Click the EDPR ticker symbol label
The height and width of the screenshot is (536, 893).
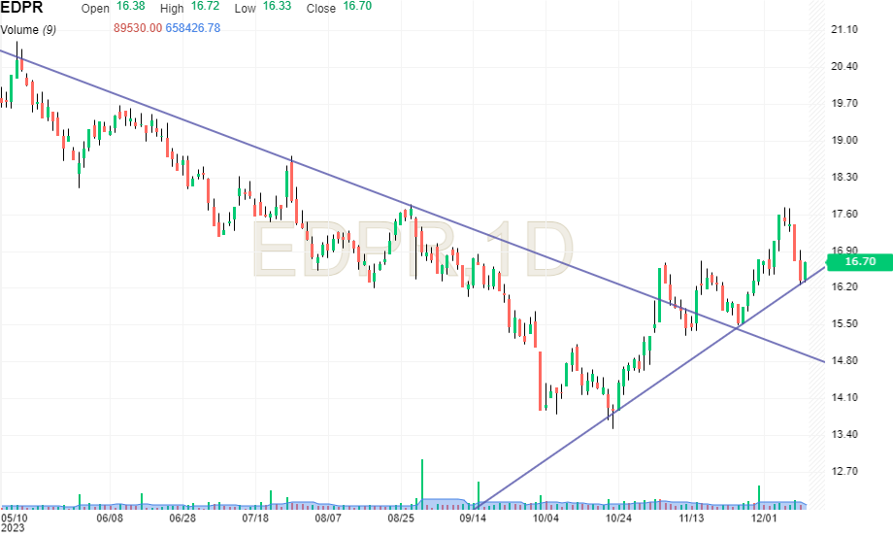(x=21, y=8)
